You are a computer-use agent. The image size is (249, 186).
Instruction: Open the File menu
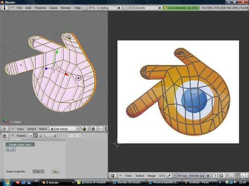tap(19, 8)
